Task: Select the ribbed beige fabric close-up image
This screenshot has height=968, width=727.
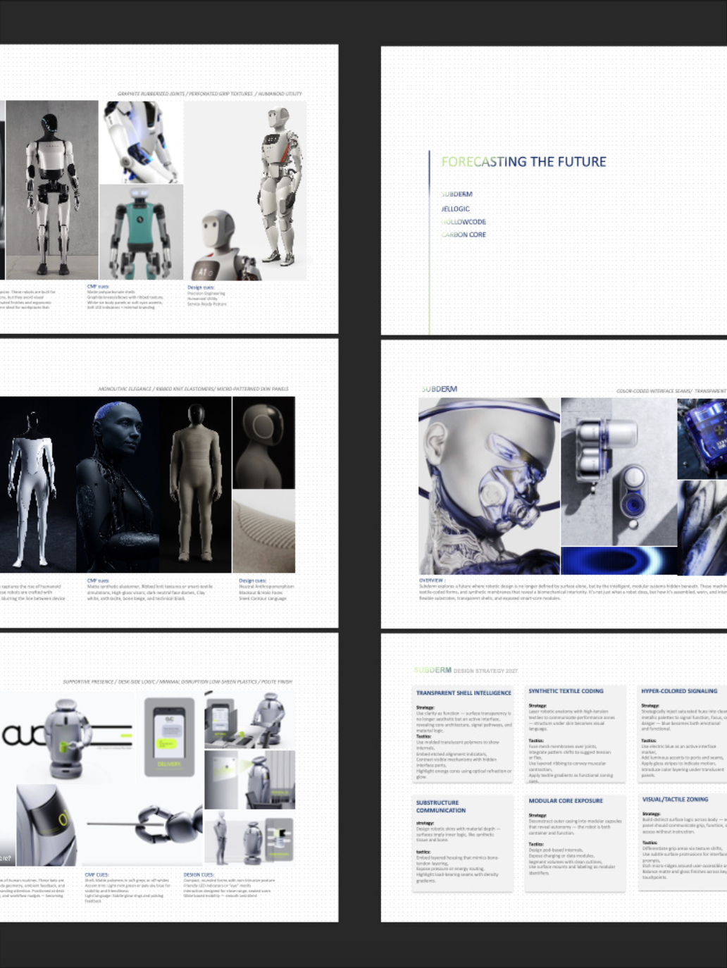Action: pyautogui.click(x=263, y=531)
